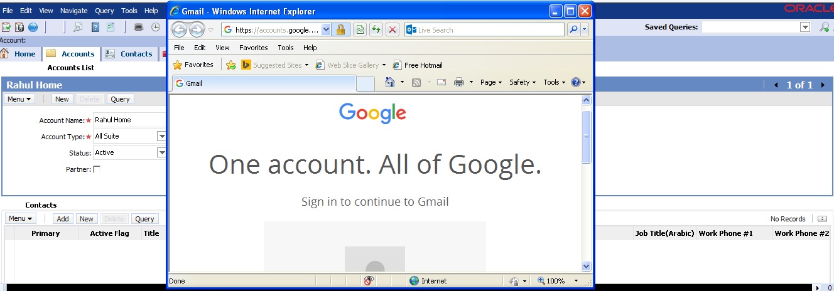Open the Rahul Home Menu dropdown button
The image size is (834, 291).
19,99
